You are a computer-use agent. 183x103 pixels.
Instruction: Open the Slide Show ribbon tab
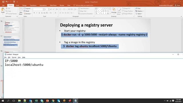point(53,5)
